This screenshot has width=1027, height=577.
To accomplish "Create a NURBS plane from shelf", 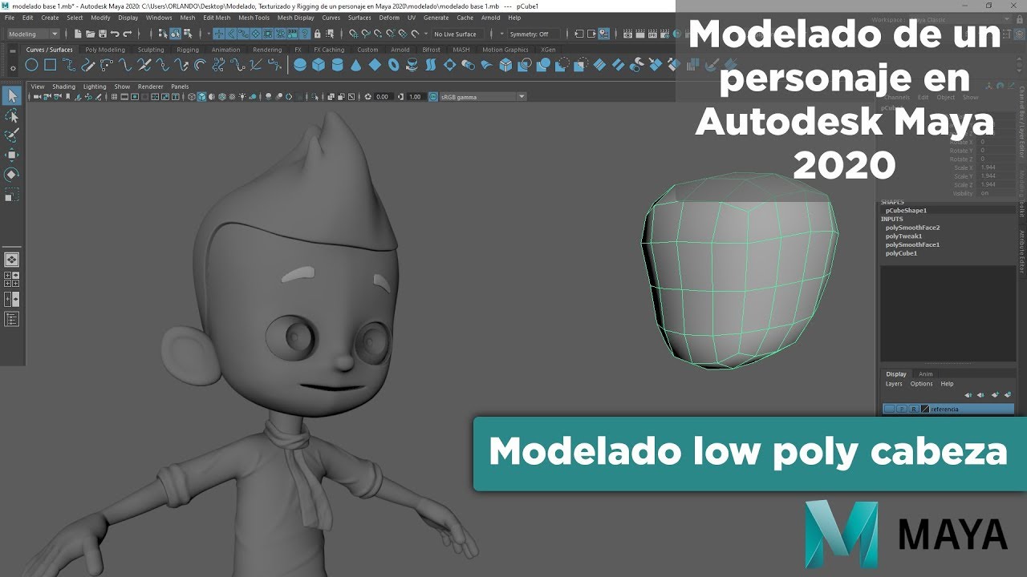I will tap(375, 65).
